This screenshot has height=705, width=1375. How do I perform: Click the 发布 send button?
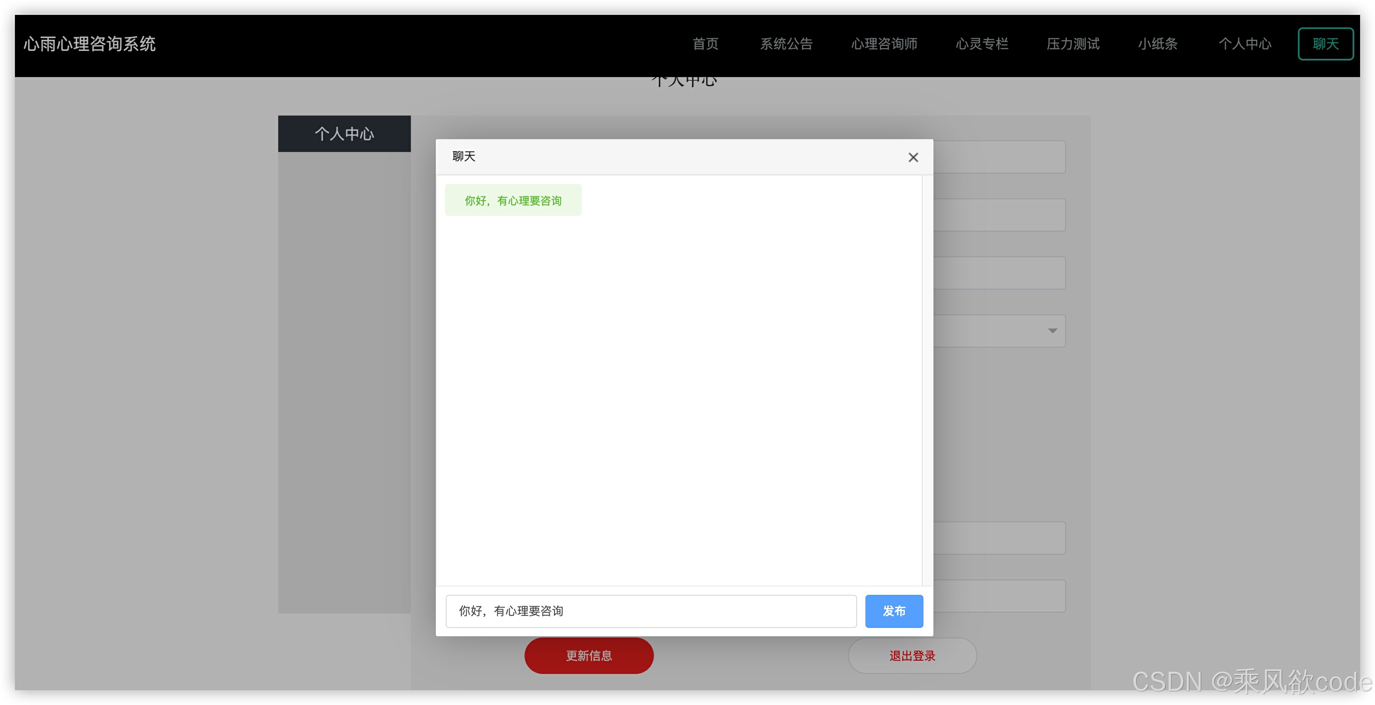[x=894, y=611]
